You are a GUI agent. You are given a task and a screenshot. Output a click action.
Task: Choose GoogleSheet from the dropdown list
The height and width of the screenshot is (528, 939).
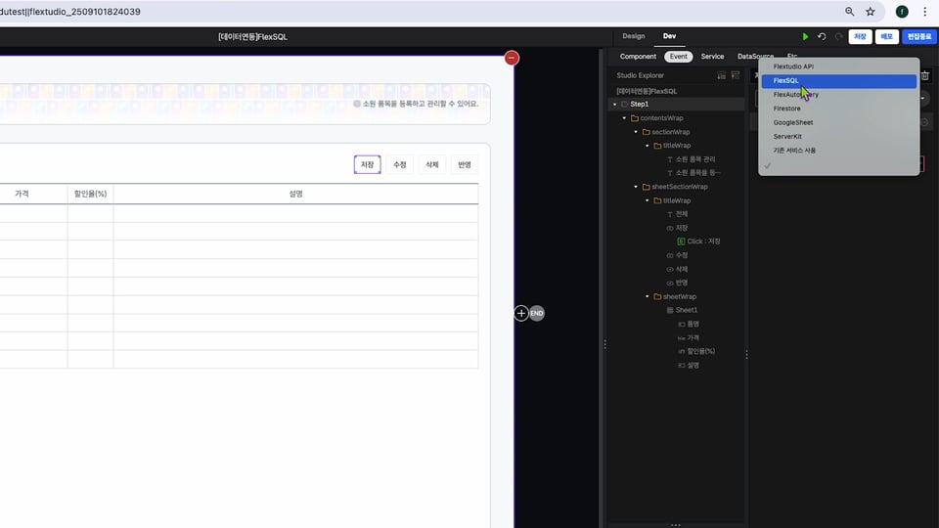(x=838, y=123)
